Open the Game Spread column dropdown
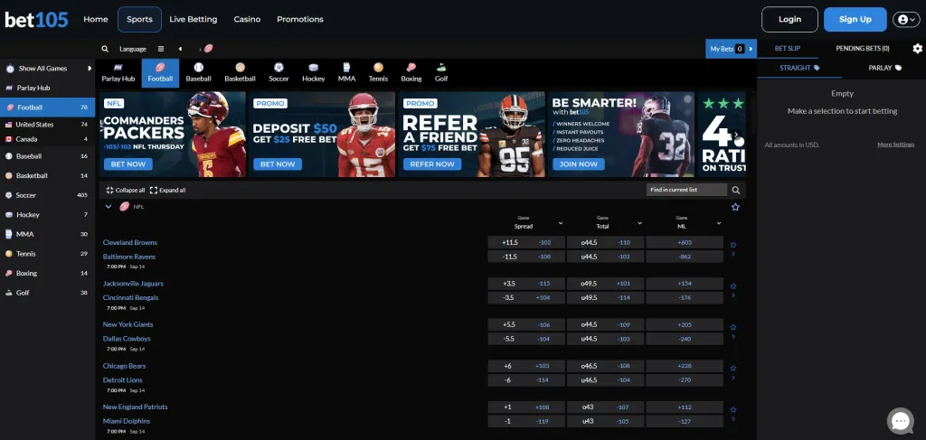 pyautogui.click(x=561, y=223)
